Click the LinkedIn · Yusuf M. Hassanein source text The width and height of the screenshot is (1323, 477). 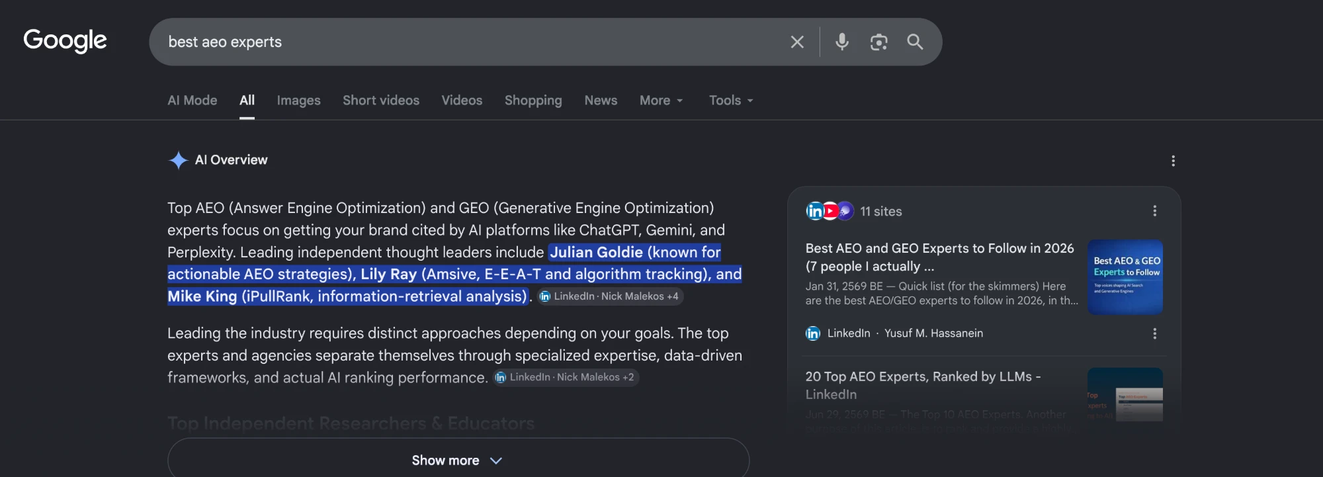[905, 333]
